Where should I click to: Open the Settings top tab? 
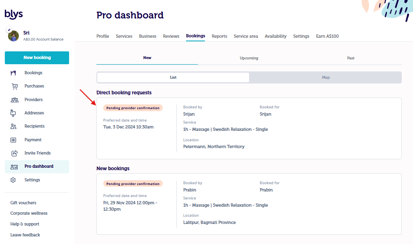pos(301,36)
